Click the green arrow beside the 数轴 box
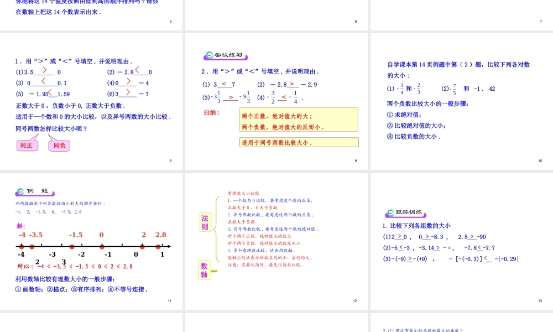The height and width of the screenshot is (332, 553). point(214,271)
